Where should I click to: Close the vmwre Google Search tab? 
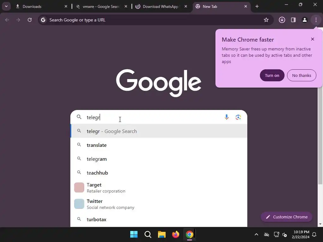(126, 6)
